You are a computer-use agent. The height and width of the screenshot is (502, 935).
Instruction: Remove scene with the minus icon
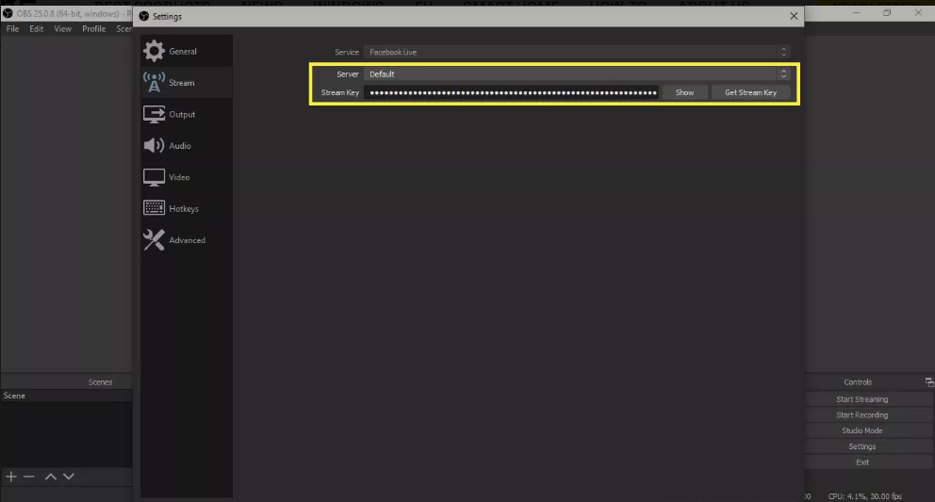28,477
